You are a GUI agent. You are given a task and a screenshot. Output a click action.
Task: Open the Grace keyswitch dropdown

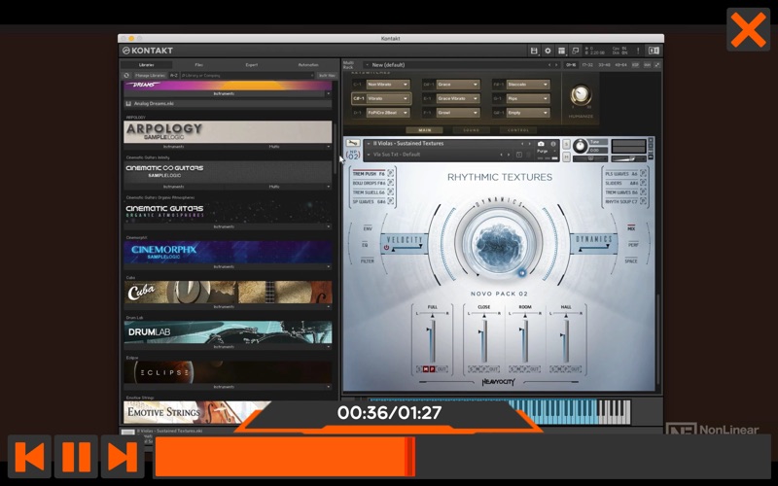pyautogui.click(x=458, y=85)
